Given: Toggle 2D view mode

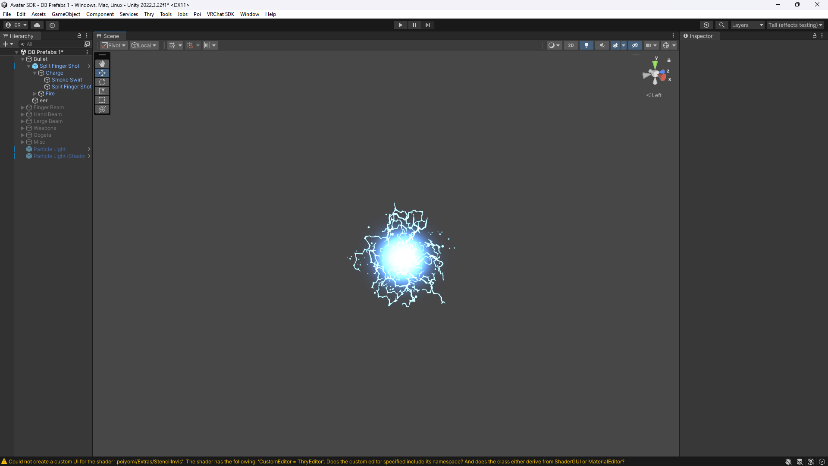Looking at the screenshot, I should pos(571,45).
